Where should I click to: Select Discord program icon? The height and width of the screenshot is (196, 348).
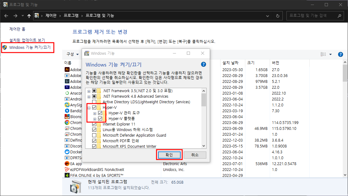[x=67, y=146]
